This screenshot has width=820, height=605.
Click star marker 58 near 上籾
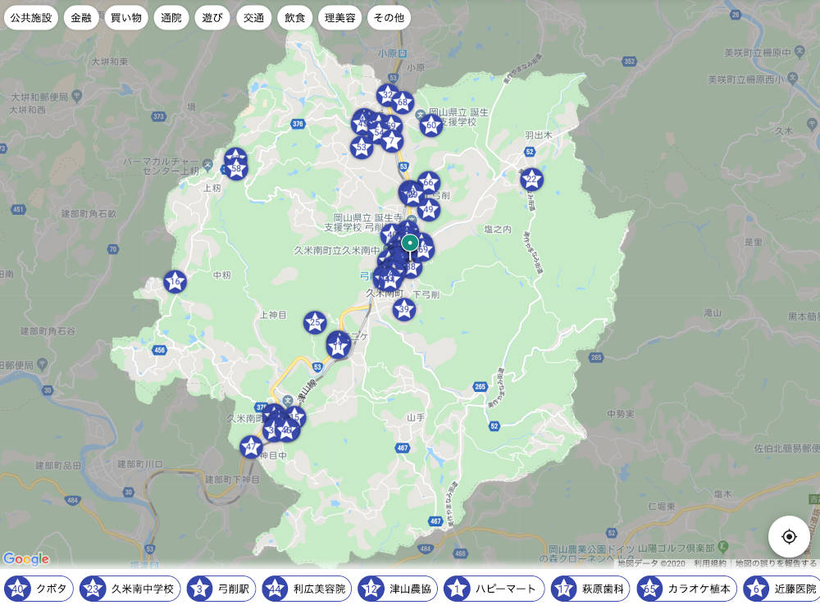(x=236, y=169)
